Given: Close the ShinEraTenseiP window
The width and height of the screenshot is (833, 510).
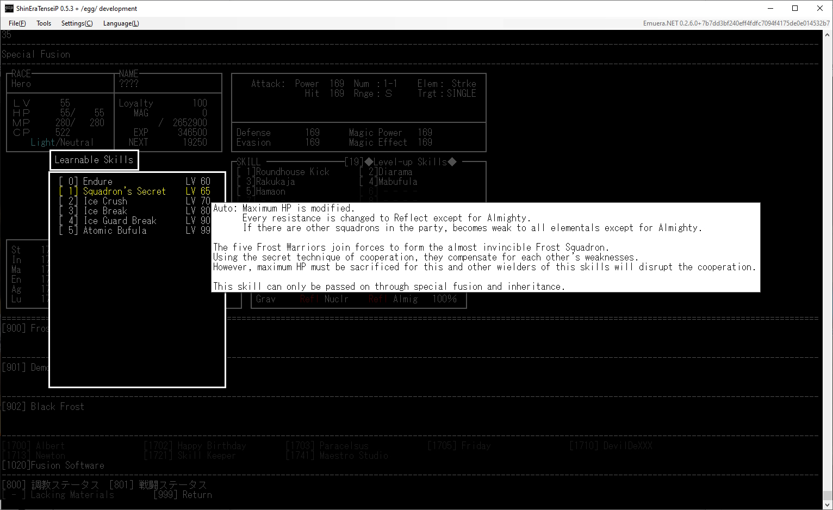Looking at the screenshot, I should 820,8.
